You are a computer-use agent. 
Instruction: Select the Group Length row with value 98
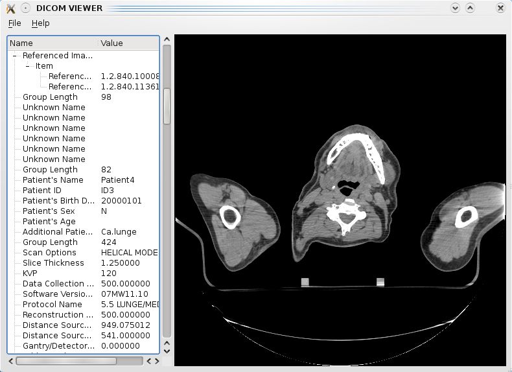pyautogui.click(x=83, y=97)
